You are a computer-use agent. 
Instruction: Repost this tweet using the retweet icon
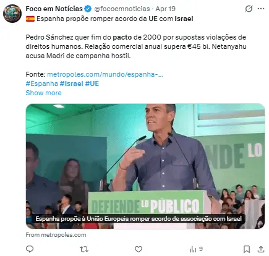(84, 249)
